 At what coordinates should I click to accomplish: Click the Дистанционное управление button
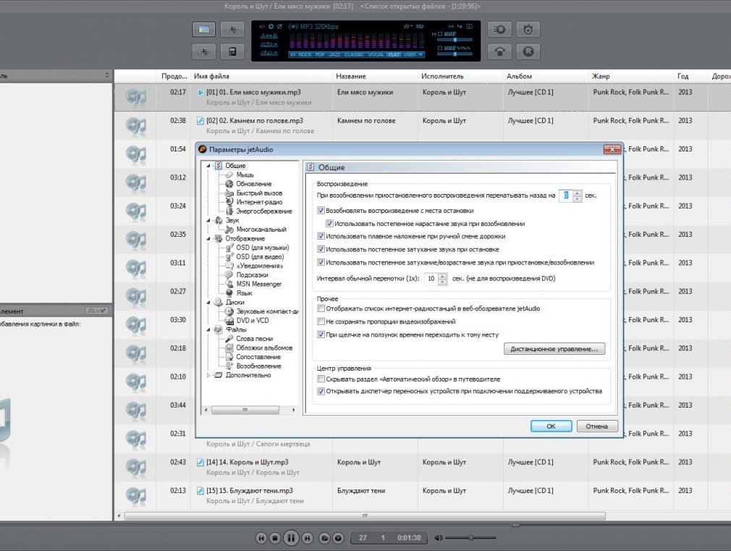pyautogui.click(x=554, y=349)
